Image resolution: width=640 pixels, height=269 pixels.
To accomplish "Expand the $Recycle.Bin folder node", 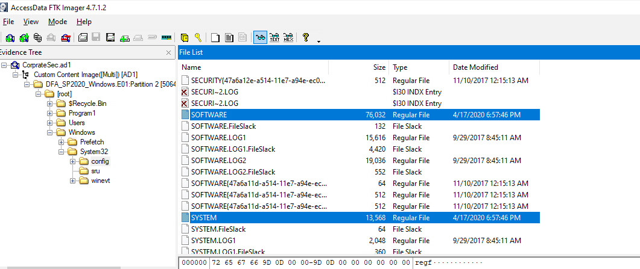I will pyautogui.click(x=51, y=104).
